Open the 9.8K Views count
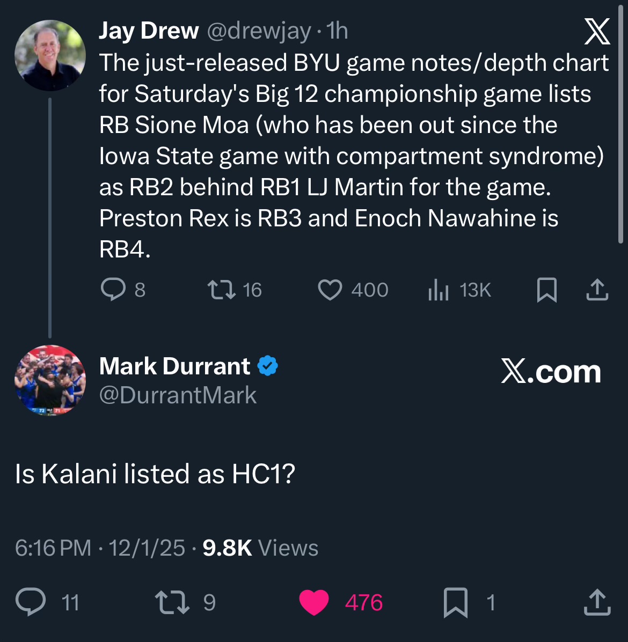The height and width of the screenshot is (642, 628). (260, 548)
